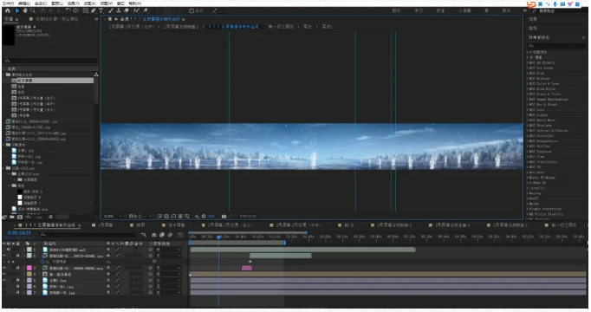Open the parent dropdown for layer 1

tap(169, 250)
